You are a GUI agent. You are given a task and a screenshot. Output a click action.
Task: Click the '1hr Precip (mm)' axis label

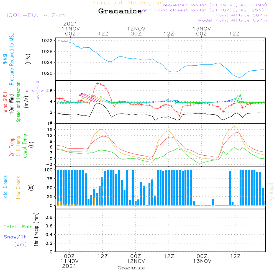pos(36,229)
